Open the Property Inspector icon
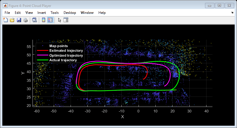 click(66, 20)
